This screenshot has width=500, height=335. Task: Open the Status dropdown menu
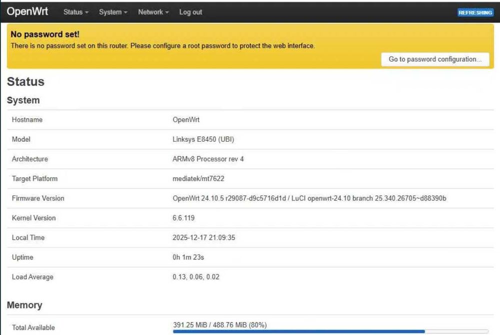[x=76, y=12]
